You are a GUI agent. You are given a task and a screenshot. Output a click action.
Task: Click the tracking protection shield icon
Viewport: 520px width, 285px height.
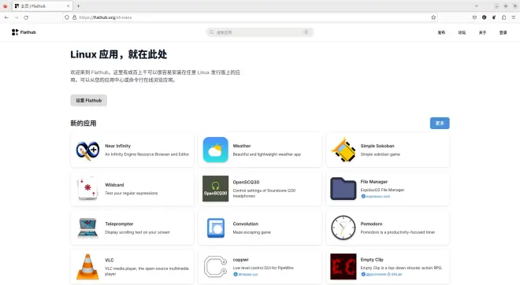(67, 17)
